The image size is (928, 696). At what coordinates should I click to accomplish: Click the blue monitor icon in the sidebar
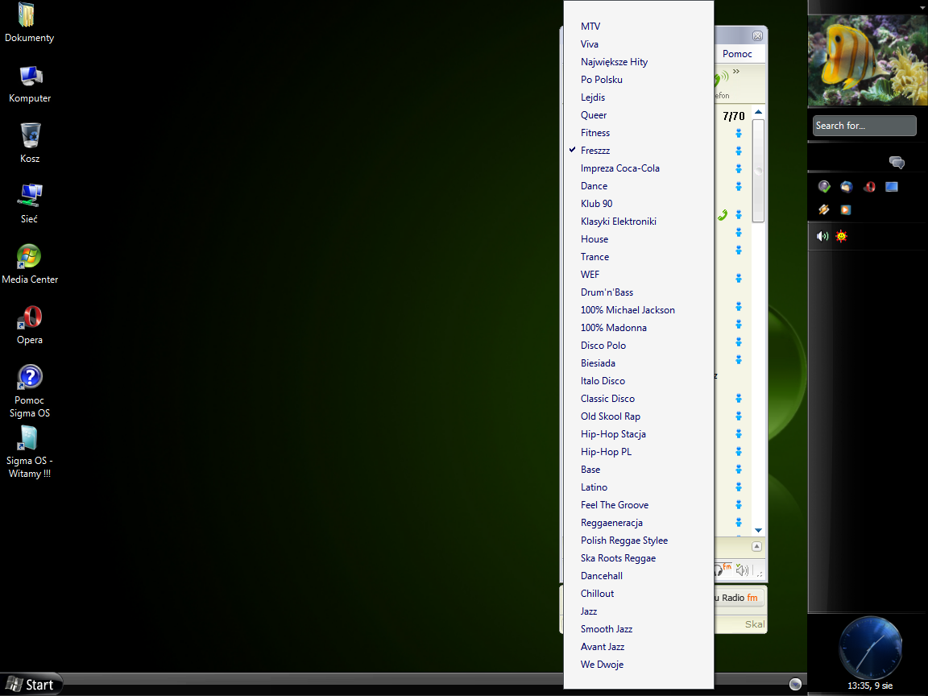[x=891, y=187]
